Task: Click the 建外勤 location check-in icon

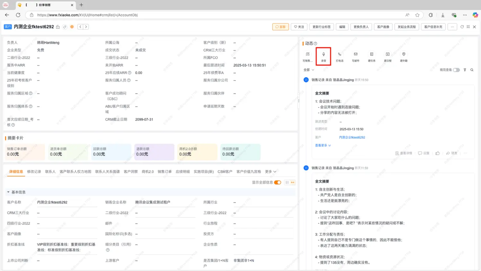Action: [404, 54]
